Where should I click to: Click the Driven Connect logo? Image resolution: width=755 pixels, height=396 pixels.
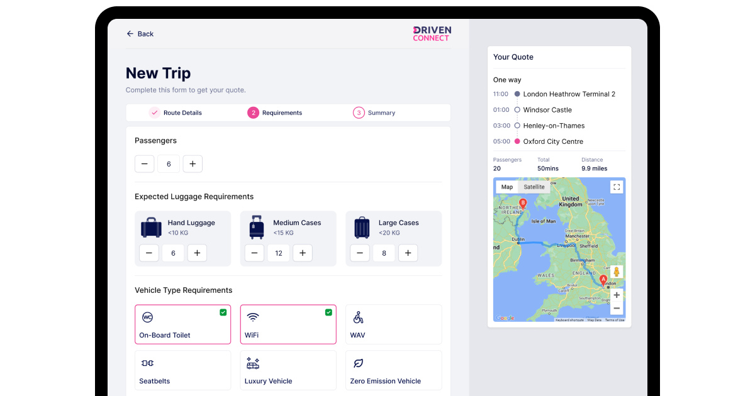point(432,34)
